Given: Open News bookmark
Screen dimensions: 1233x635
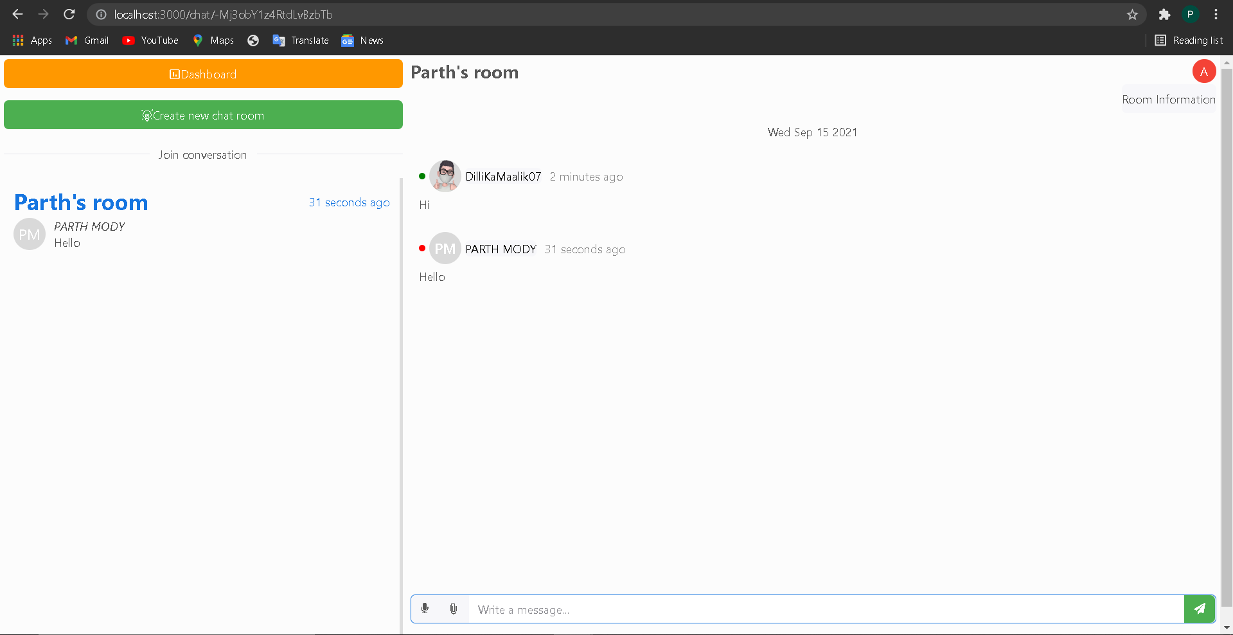Looking at the screenshot, I should pyautogui.click(x=362, y=40).
